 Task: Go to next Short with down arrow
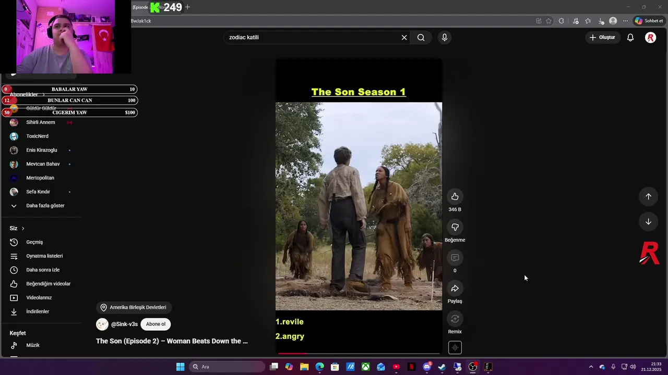(x=648, y=221)
